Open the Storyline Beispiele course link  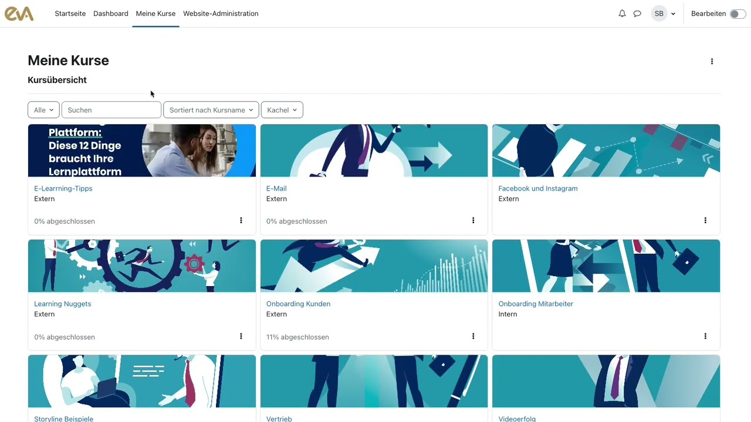pyautogui.click(x=64, y=418)
